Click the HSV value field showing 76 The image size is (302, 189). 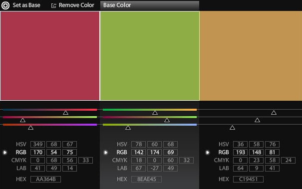(x=273, y=144)
